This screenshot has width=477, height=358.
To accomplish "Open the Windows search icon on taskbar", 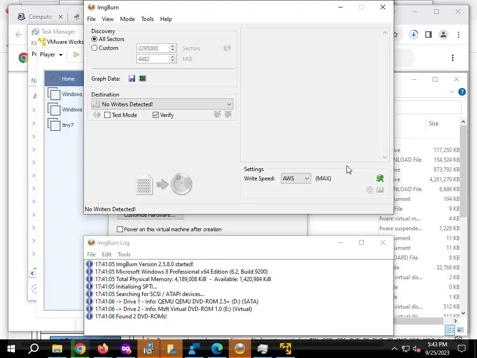I will pos(34,349).
